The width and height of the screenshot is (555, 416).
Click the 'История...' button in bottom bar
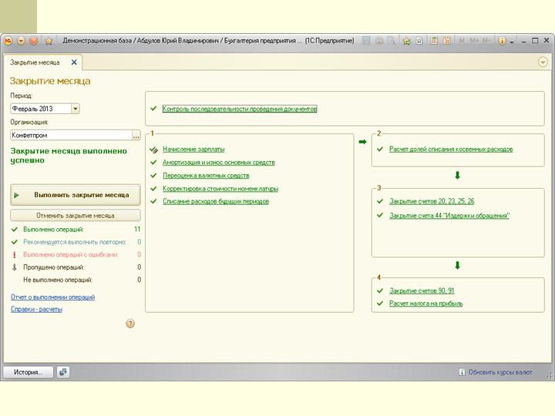point(28,372)
